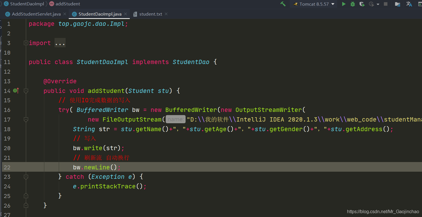422x217 pixels.
Task: Click the file icon on the StudentDaoImpl.java tab
Action: [x=74, y=14]
